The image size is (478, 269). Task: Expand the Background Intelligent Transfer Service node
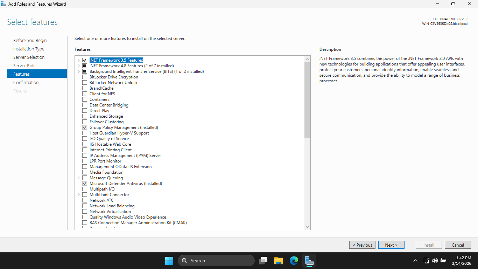point(79,71)
